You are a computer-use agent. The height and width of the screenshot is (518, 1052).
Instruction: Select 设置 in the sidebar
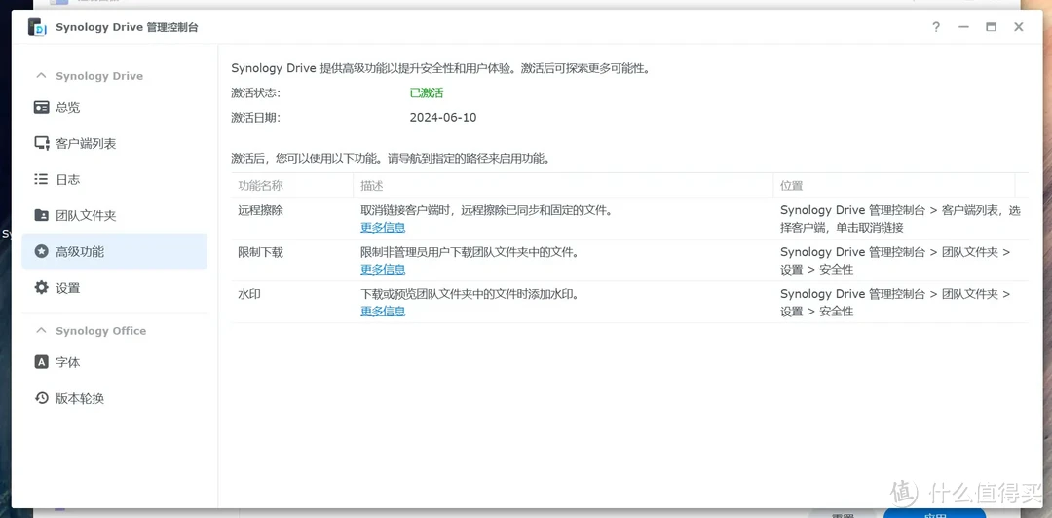tap(115, 288)
